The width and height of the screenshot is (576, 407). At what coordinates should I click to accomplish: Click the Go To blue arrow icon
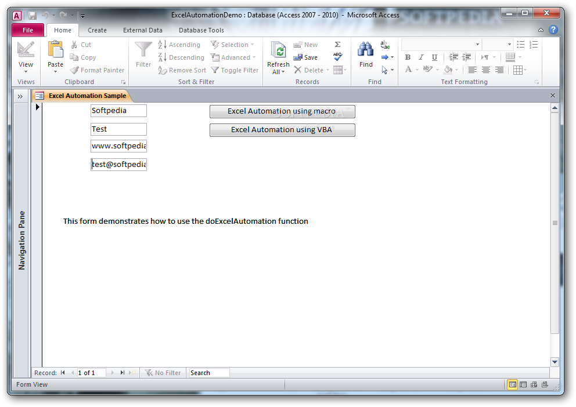coord(384,57)
